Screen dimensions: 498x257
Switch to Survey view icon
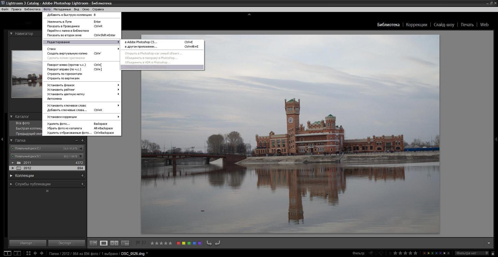pos(125,243)
